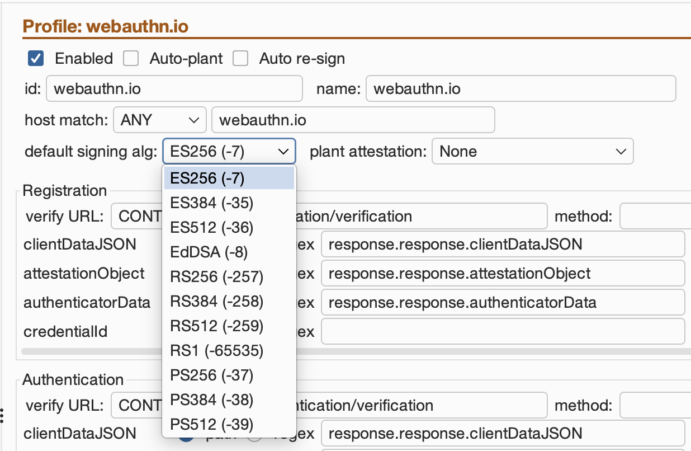Click the host match webauthn.io field

[353, 120]
